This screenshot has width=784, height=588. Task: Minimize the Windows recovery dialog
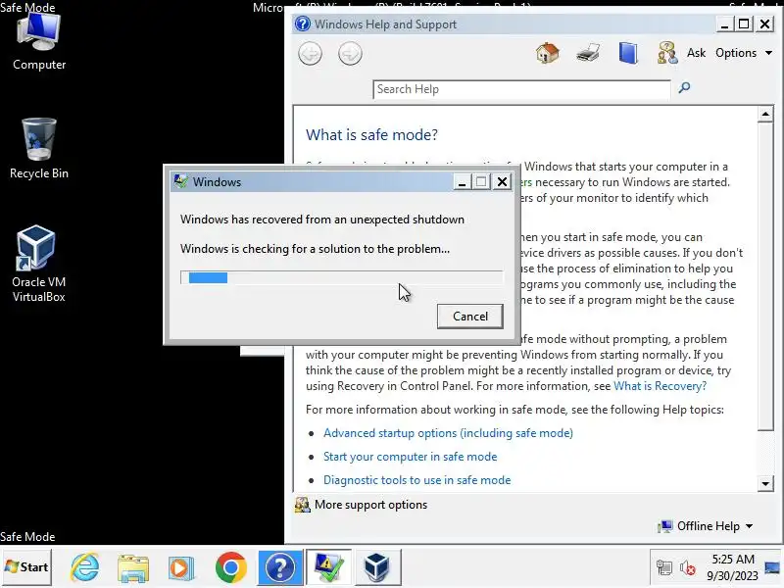point(462,181)
